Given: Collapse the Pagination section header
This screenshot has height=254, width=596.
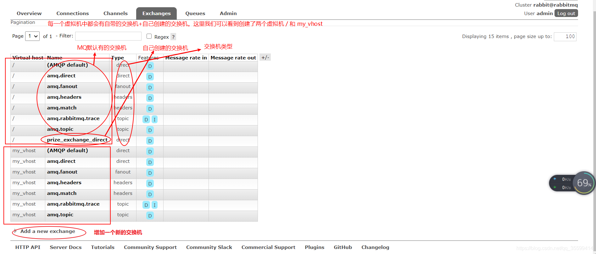Looking at the screenshot, I should (x=23, y=22).
